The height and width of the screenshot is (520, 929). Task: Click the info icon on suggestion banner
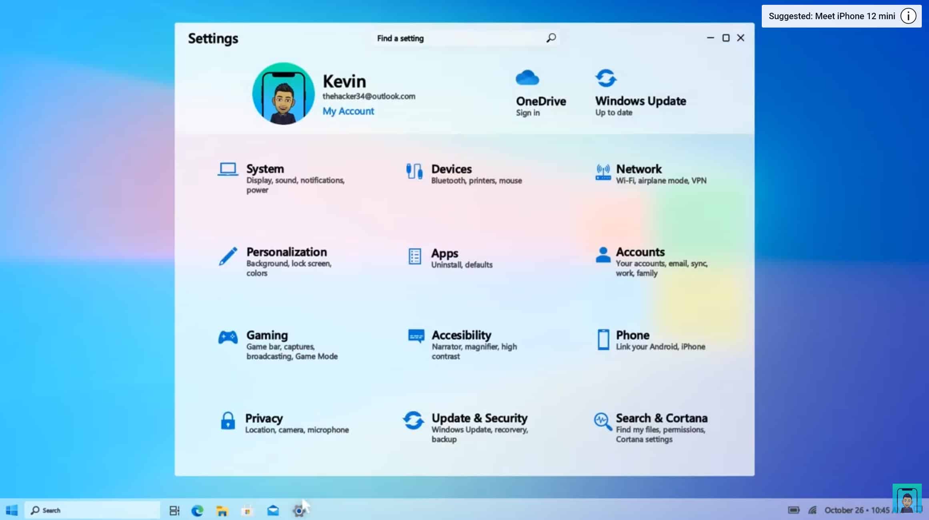coord(908,16)
